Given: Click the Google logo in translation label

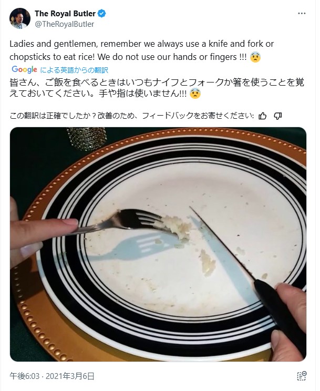Looking at the screenshot, I should (x=25, y=69).
